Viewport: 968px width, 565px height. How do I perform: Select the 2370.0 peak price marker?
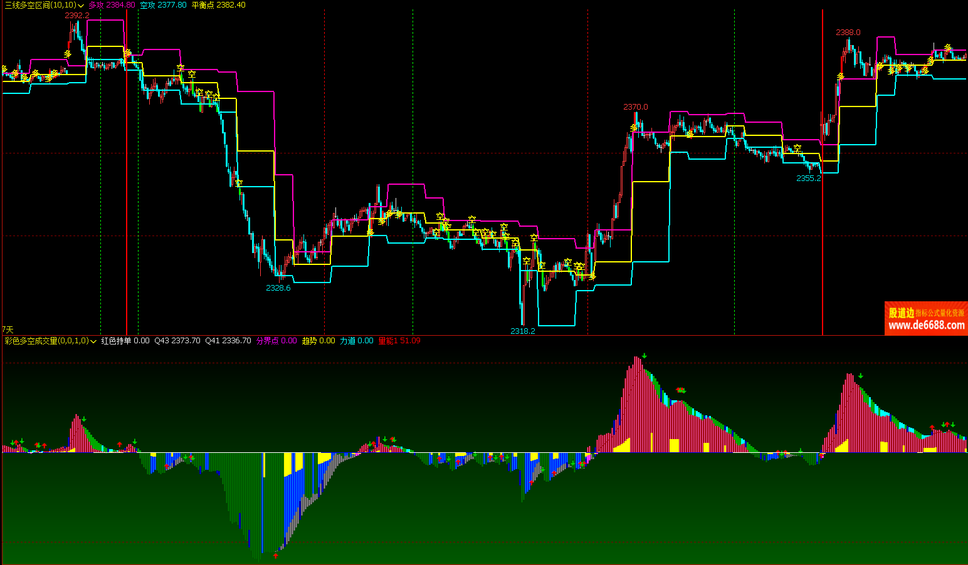pyautogui.click(x=636, y=107)
